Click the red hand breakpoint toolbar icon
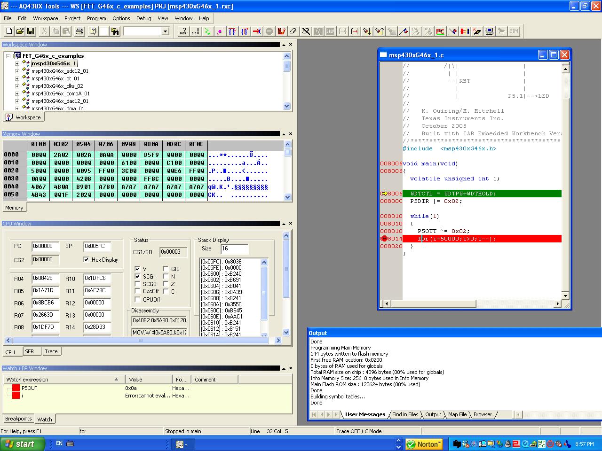The image size is (602, 451). tap(281, 31)
